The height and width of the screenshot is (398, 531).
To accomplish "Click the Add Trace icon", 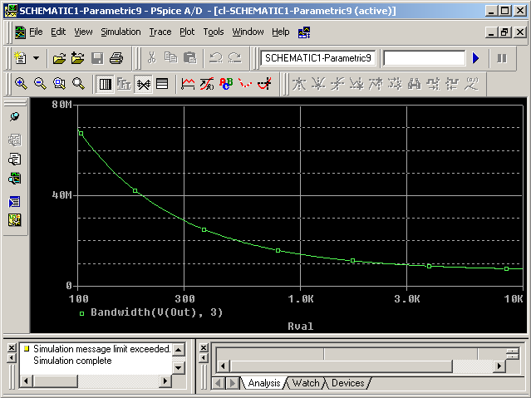I will 188,84.
